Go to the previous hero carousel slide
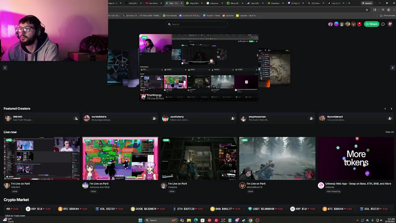The height and width of the screenshot is (223, 396). pos(5,68)
